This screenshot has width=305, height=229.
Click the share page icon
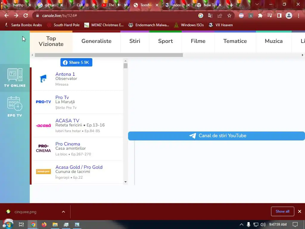tap(220, 16)
